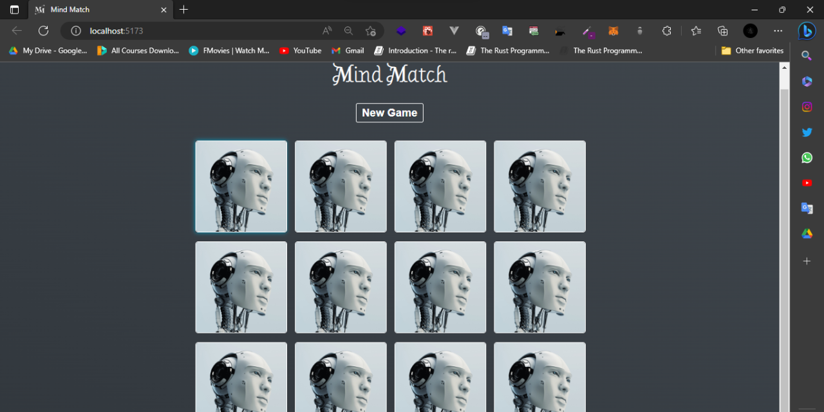
Task: Open WhatsApp from the sidebar
Action: pyautogui.click(x=807, y=157)
